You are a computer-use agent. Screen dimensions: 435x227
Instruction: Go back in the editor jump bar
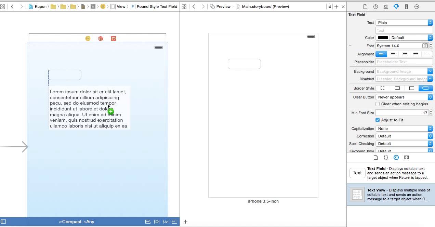(x=12, y=6)
